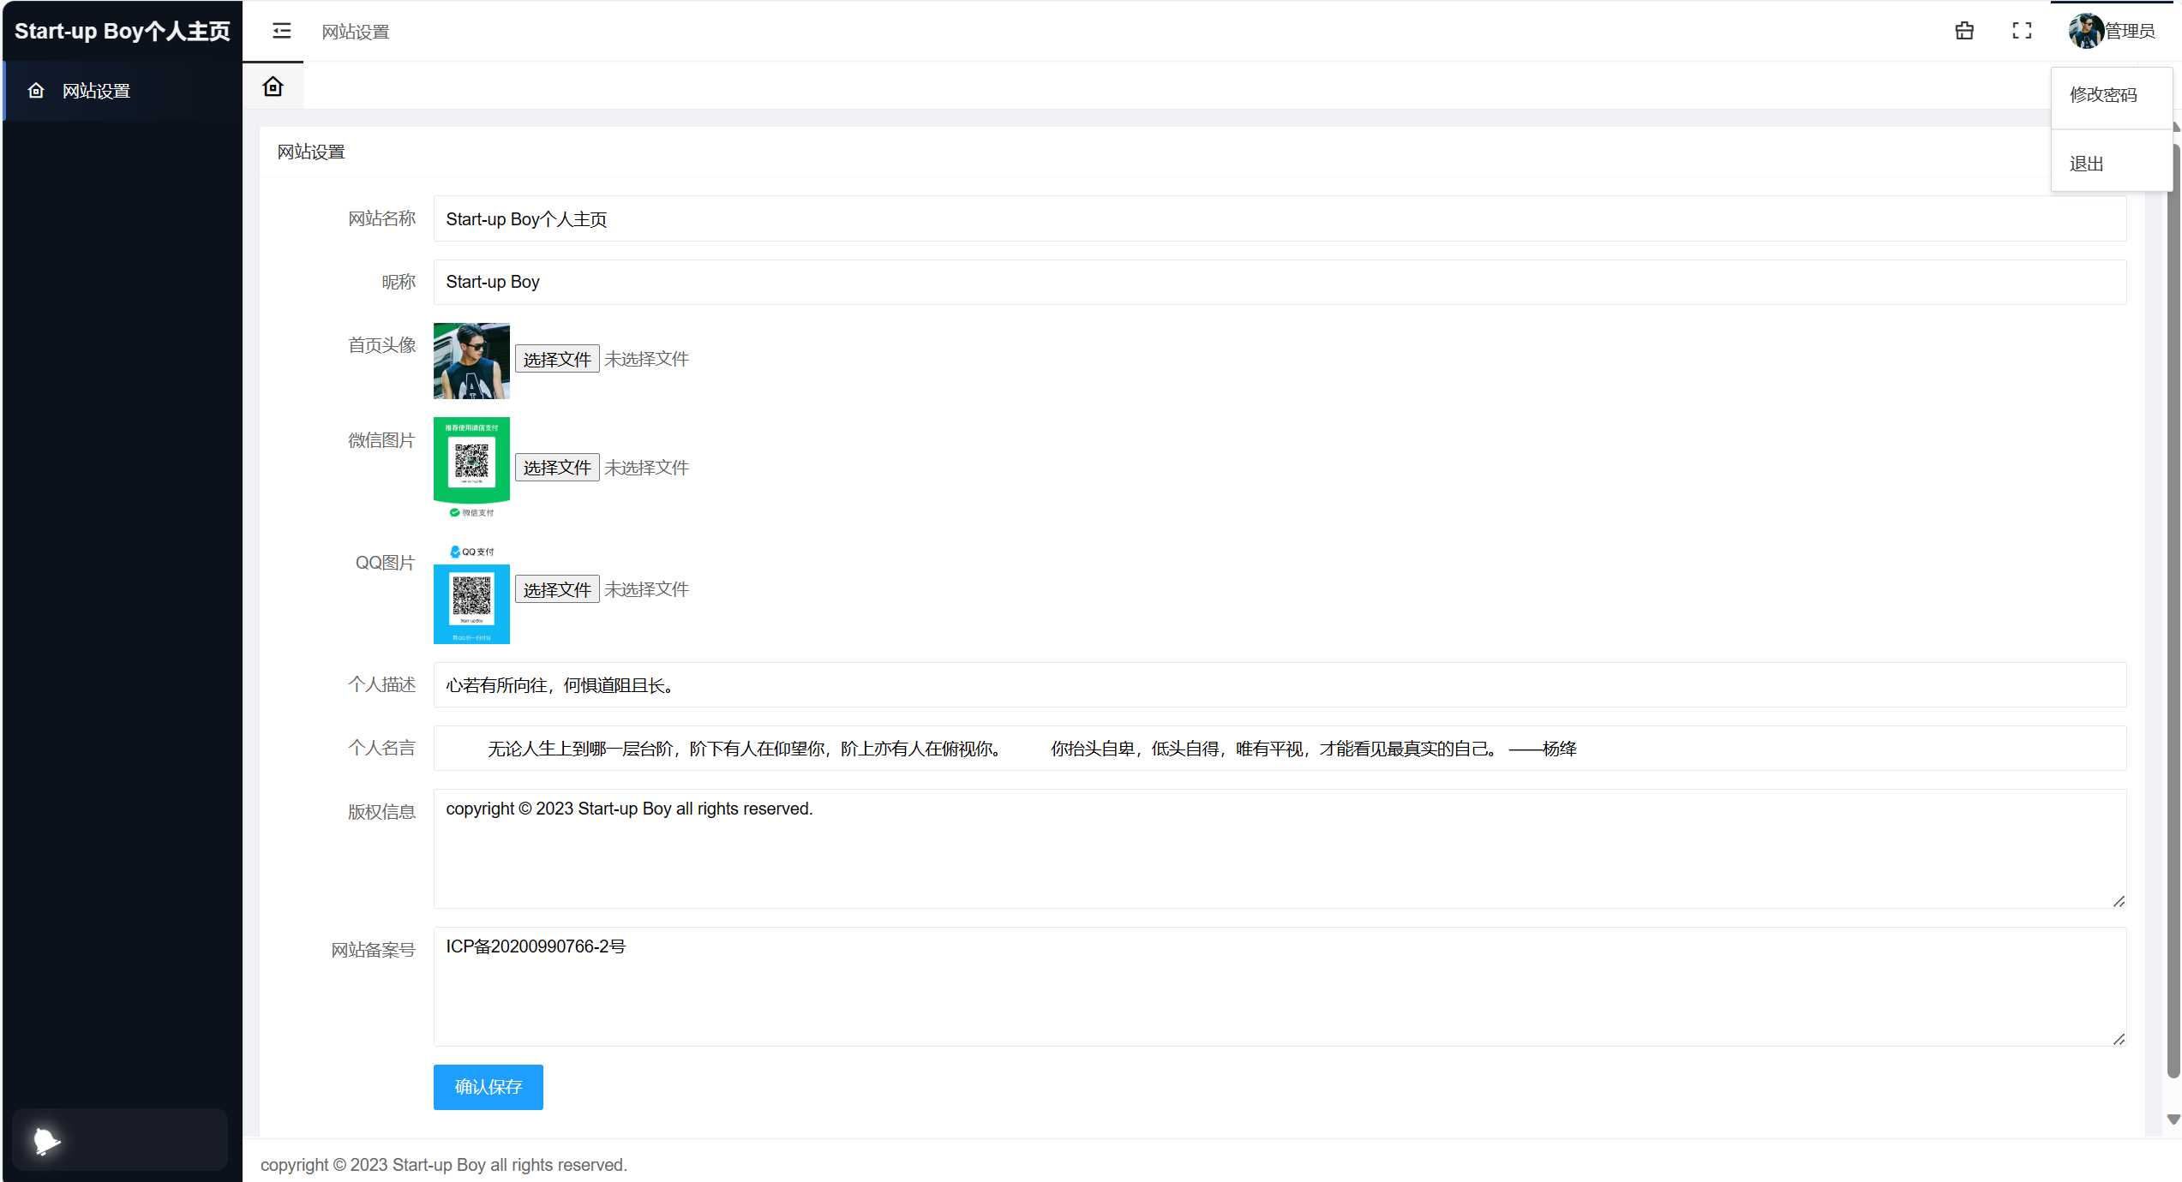2182x1182 pixels.
Task: Click 选择文件 next to 首页头像
Action: [x=556, y=359]
